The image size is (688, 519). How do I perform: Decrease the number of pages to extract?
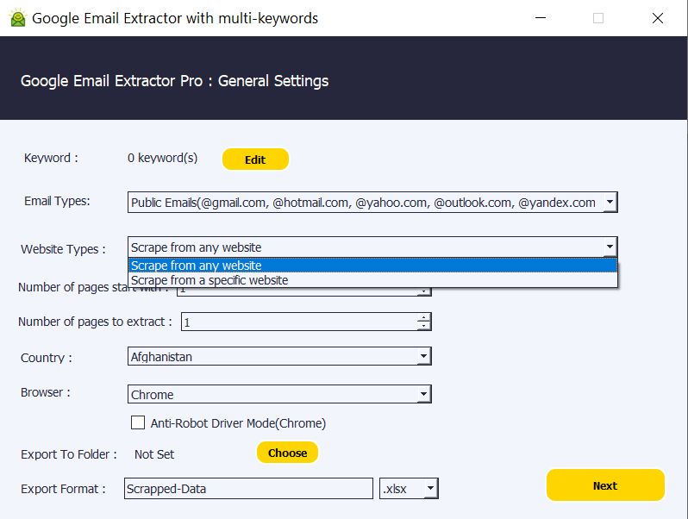424,327
